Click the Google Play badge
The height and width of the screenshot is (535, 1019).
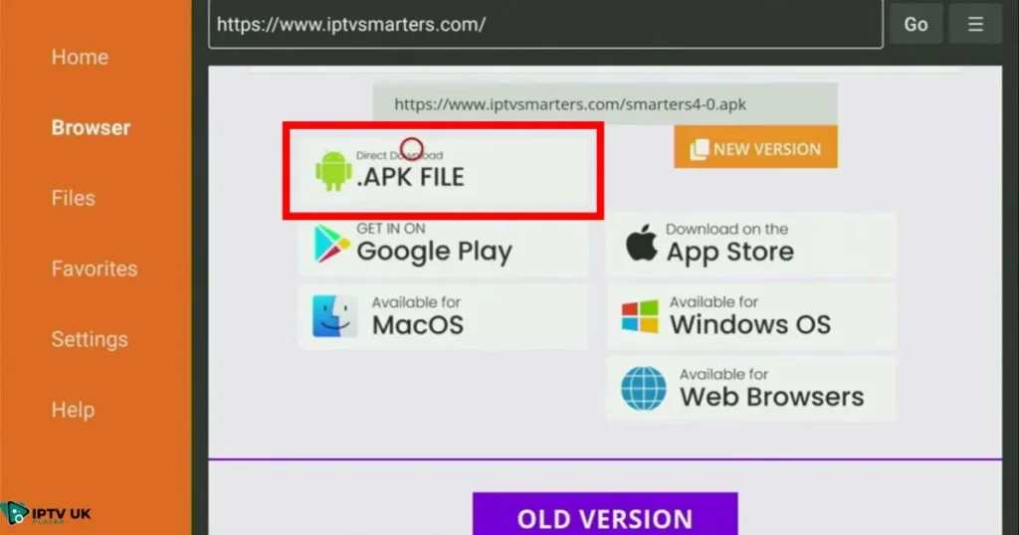(x=443, y=245)
